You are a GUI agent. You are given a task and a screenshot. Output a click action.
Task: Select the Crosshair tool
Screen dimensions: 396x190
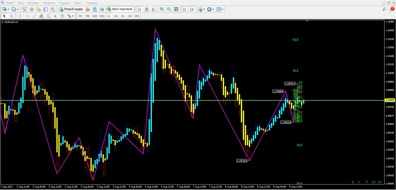pos(12,16)
